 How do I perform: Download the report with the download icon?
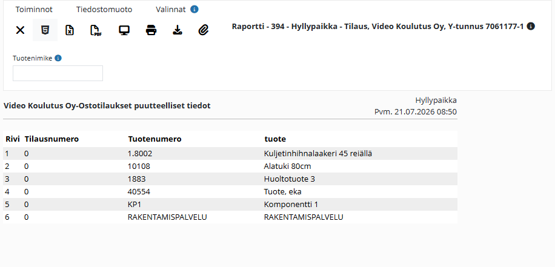coord(178,30)
